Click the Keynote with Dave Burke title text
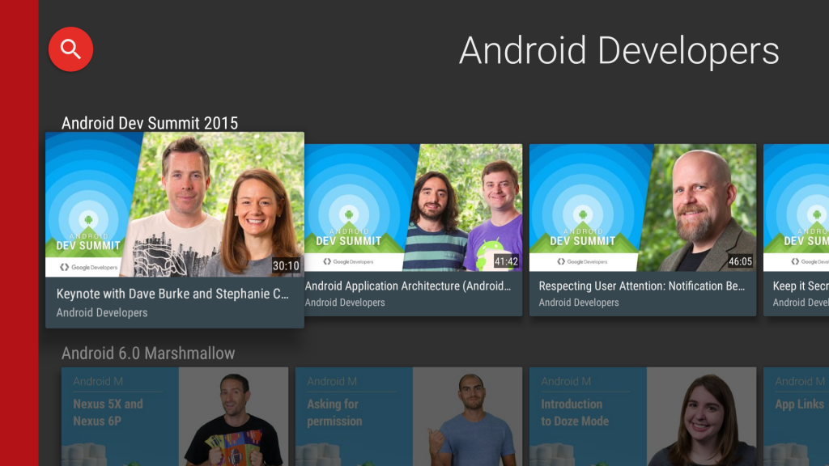The width and height of the screenshot is (829, 466). coord(172,294)
